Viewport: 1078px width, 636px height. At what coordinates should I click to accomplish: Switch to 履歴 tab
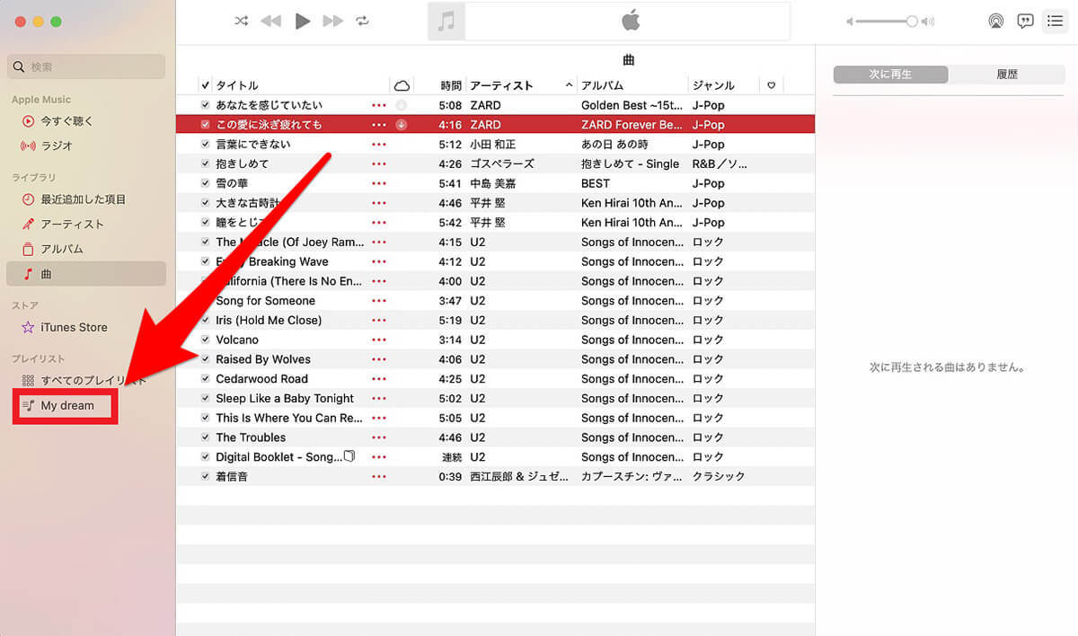click(x=1006, y=75)
